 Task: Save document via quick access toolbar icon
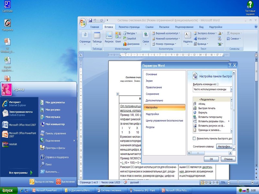point(90,20)
